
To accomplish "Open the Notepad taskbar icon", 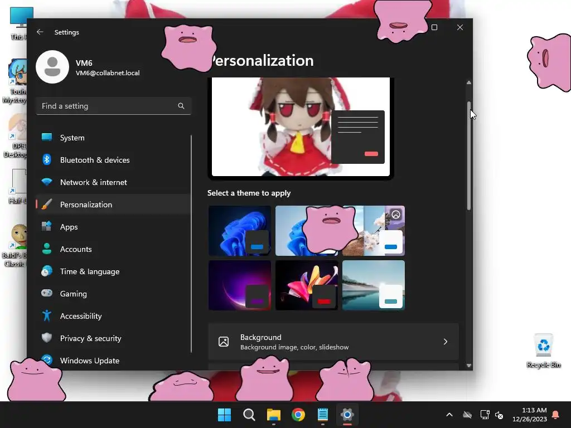I will click(323, 415).
